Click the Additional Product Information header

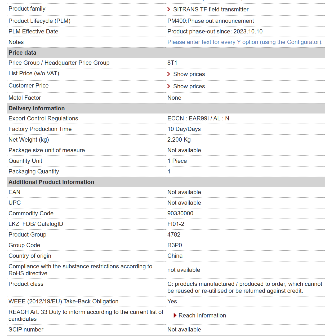tap(166, 182)
